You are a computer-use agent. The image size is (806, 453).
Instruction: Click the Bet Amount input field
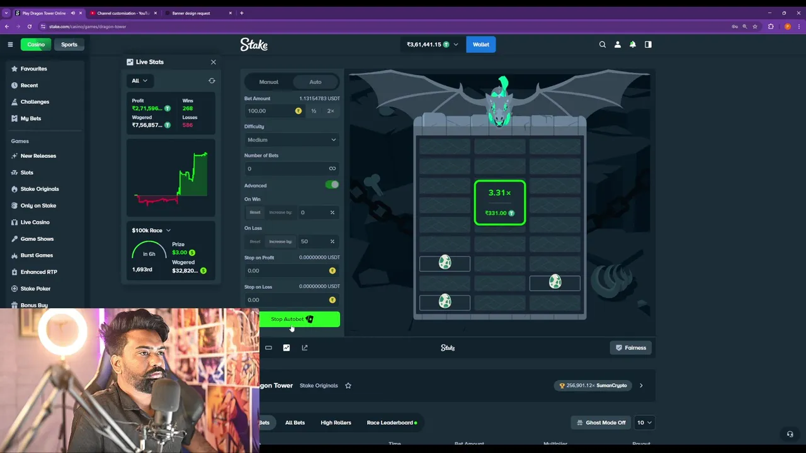pos(273,111)
